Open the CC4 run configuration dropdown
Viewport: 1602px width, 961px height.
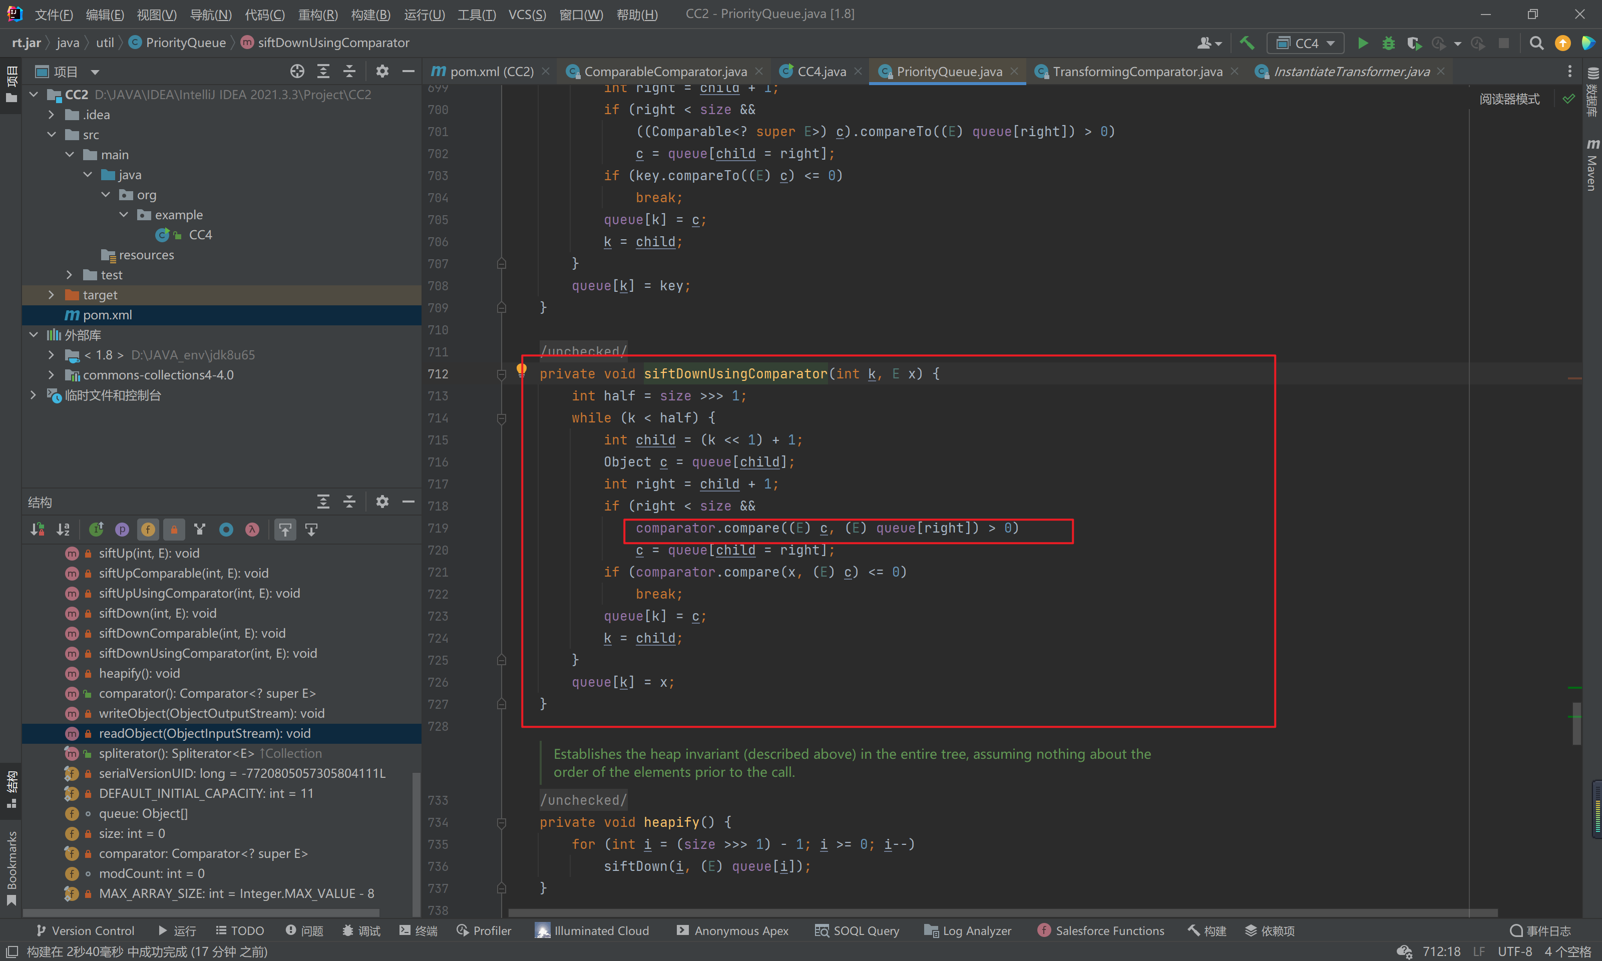coord(1306,43)
